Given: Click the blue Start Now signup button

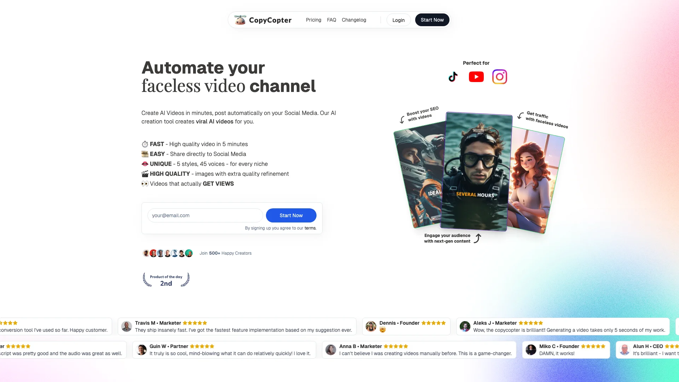Looking at the screenshot, I should point(291,215).
